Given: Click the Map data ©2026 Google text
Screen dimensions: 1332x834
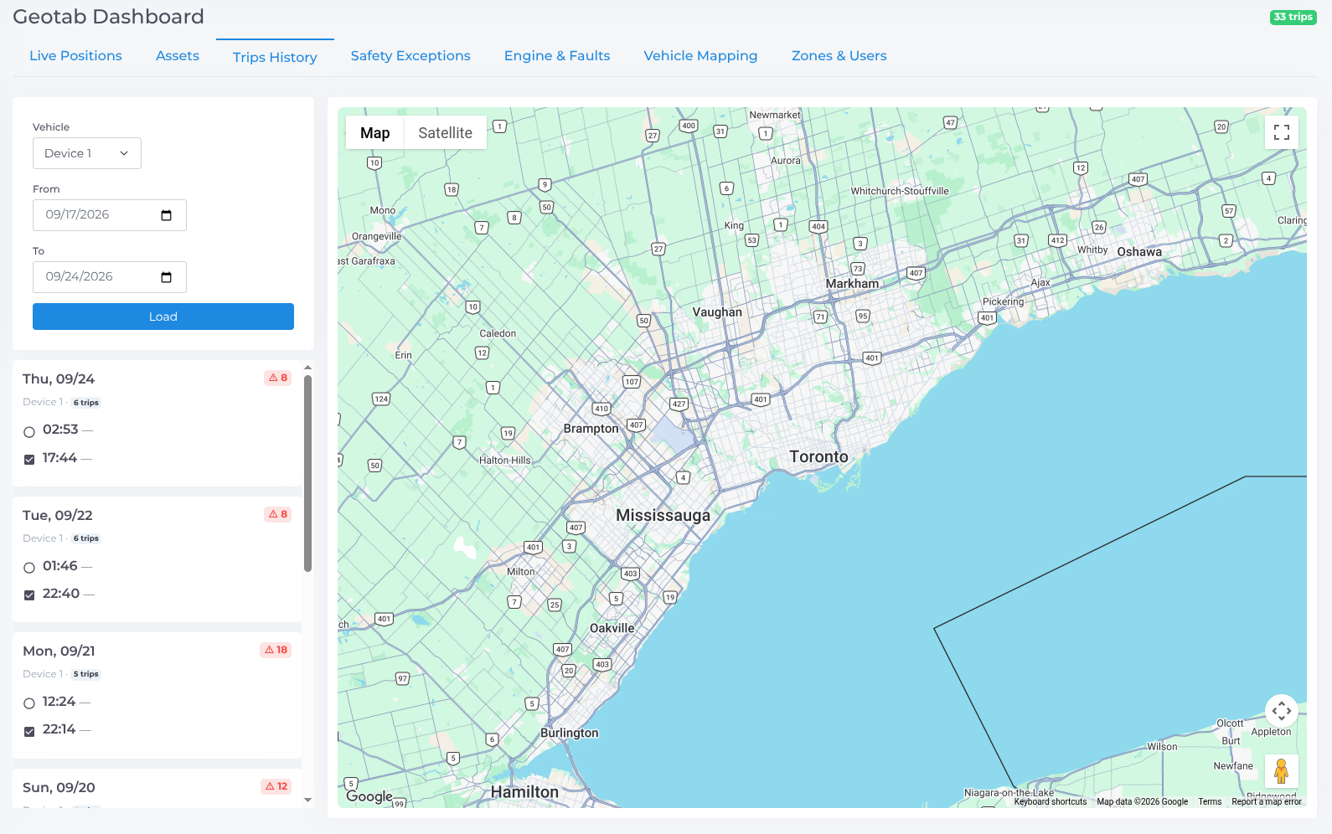Looking at the screenshot, I should 1143,801.
